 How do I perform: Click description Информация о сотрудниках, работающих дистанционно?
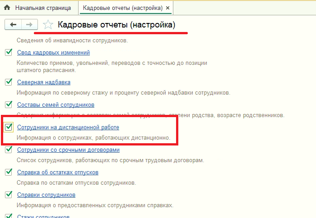pyautogui.click(x=93, y=138)
